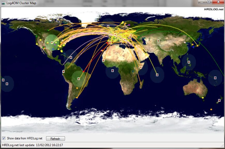
Task: Select the marker near New Zealand
Action: (x=219, y=100)
